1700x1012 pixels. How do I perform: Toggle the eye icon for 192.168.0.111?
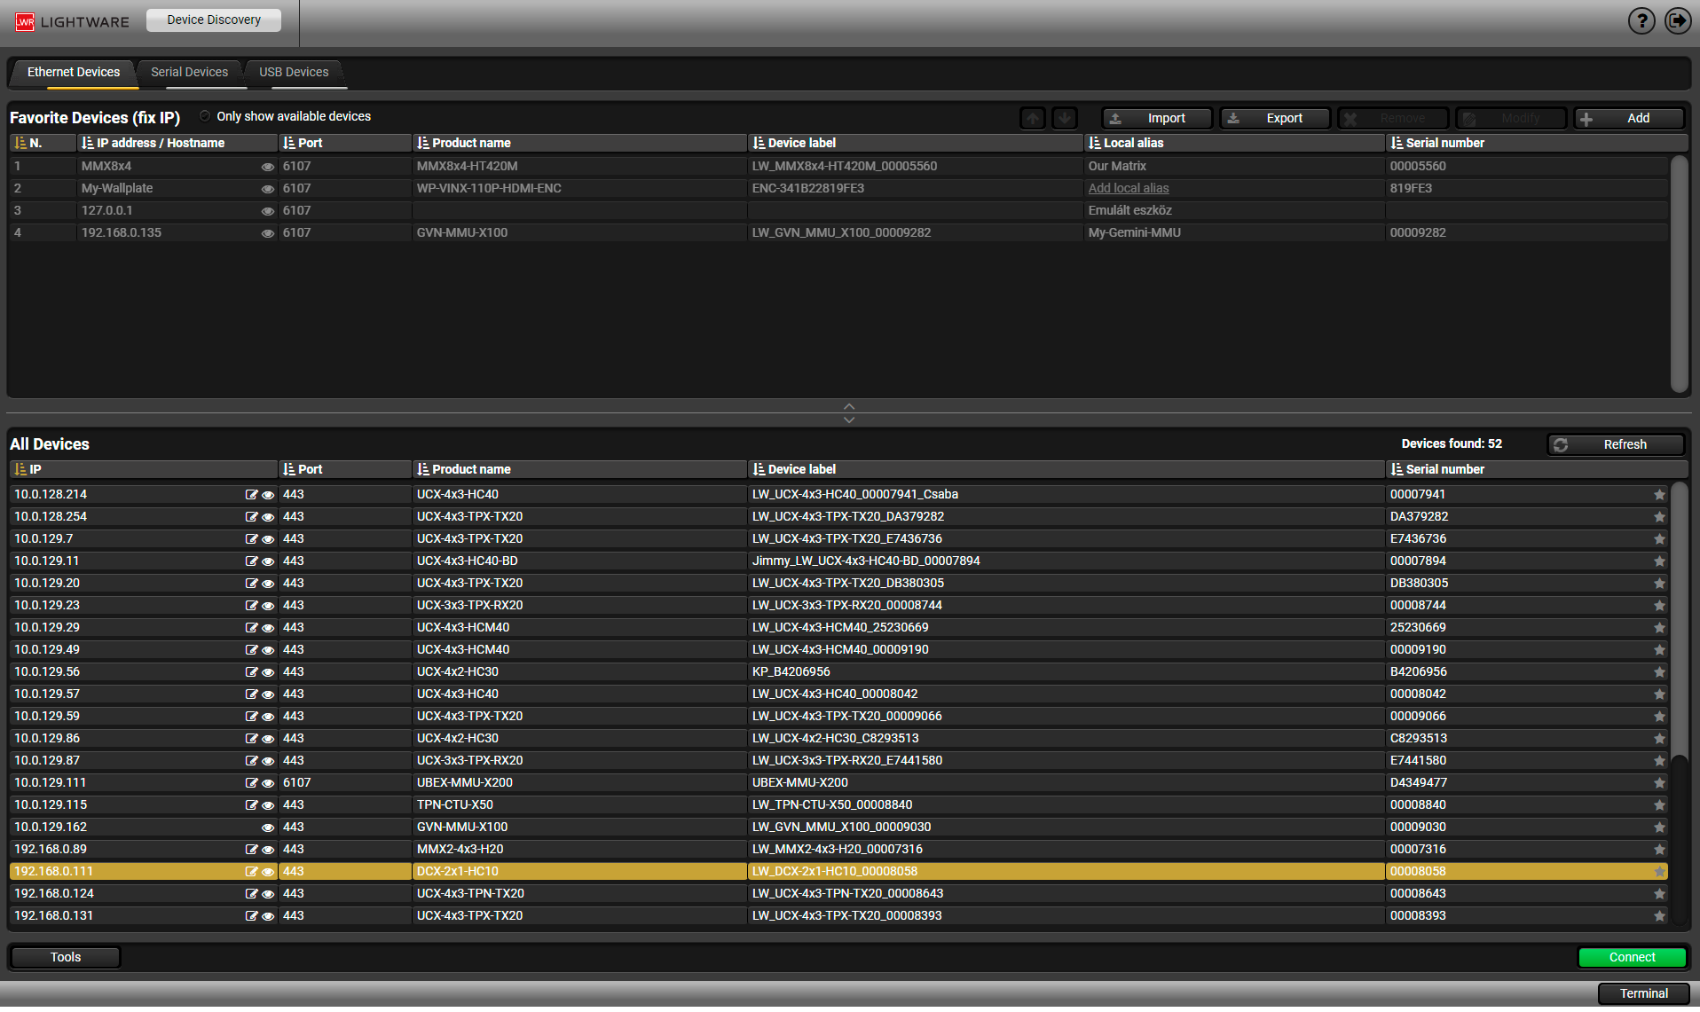point(267,872)
